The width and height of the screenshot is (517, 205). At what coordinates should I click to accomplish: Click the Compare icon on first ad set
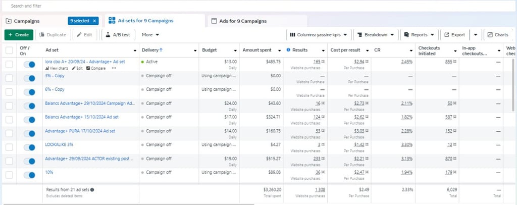point(89,68)
